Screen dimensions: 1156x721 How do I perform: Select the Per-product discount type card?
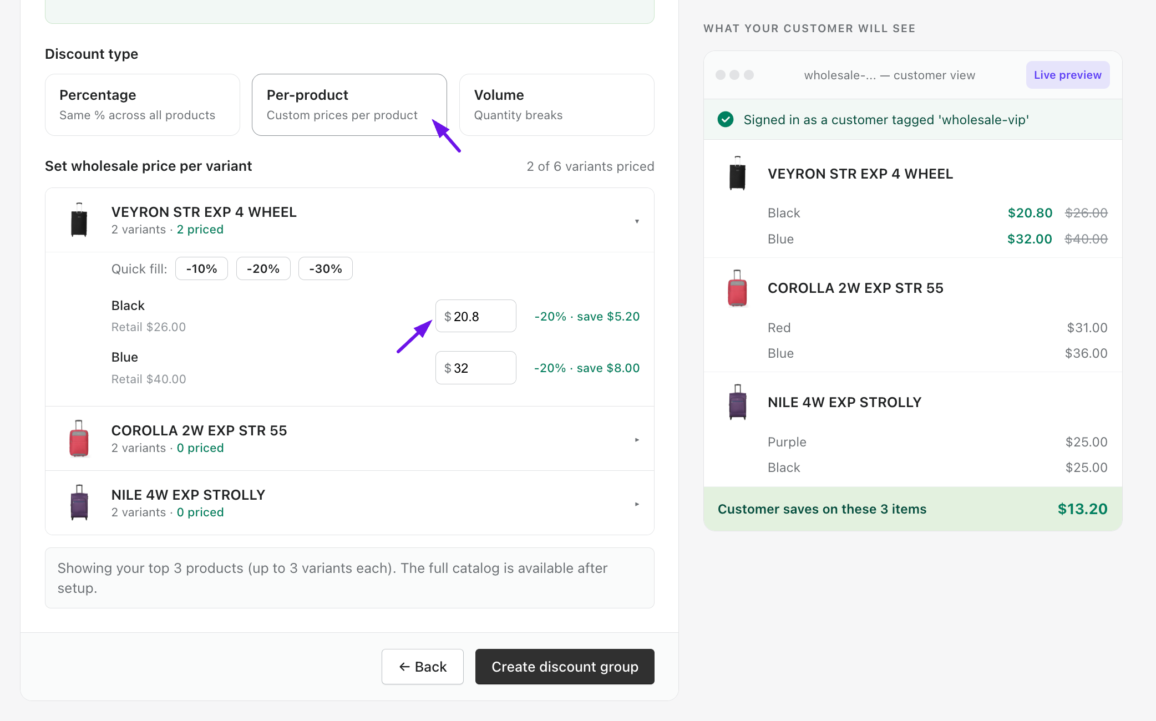pyautogui.click(x=349, y=105)
